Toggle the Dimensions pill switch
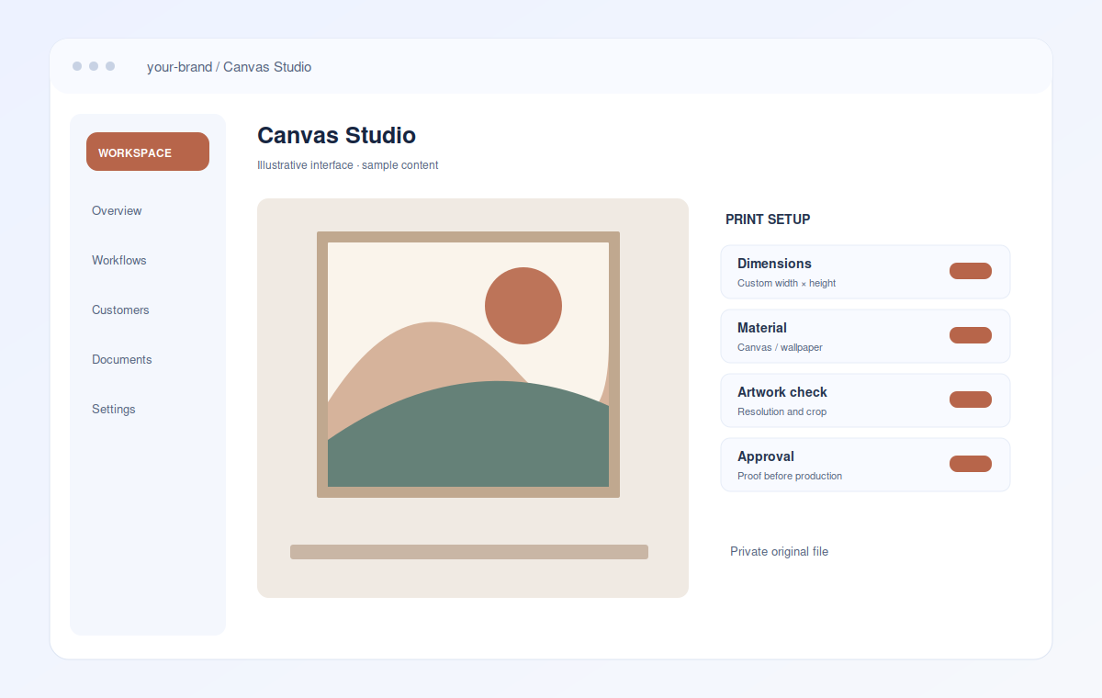Viewport: 1102px width, 698px height. pyautogui.click(x=971, y=271)
